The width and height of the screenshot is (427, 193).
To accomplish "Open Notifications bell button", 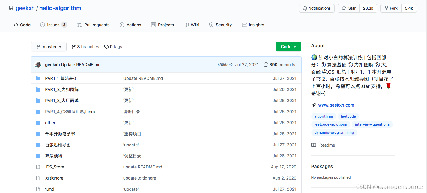I will [317, 8].
